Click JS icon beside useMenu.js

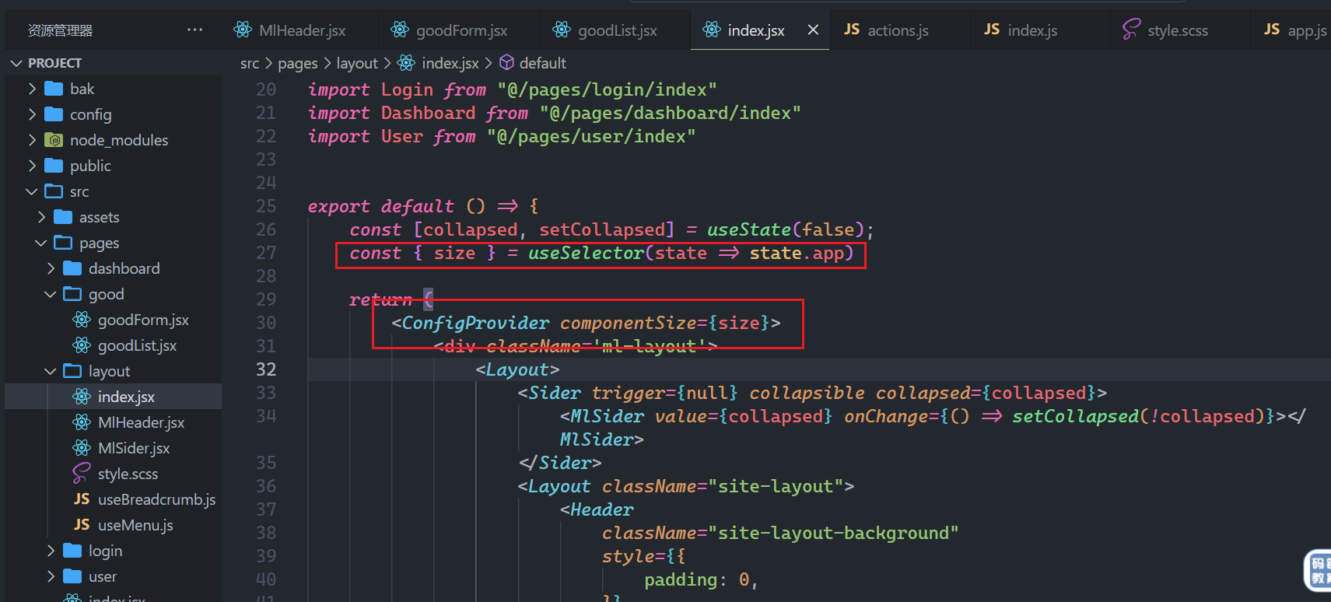[82, 525]
